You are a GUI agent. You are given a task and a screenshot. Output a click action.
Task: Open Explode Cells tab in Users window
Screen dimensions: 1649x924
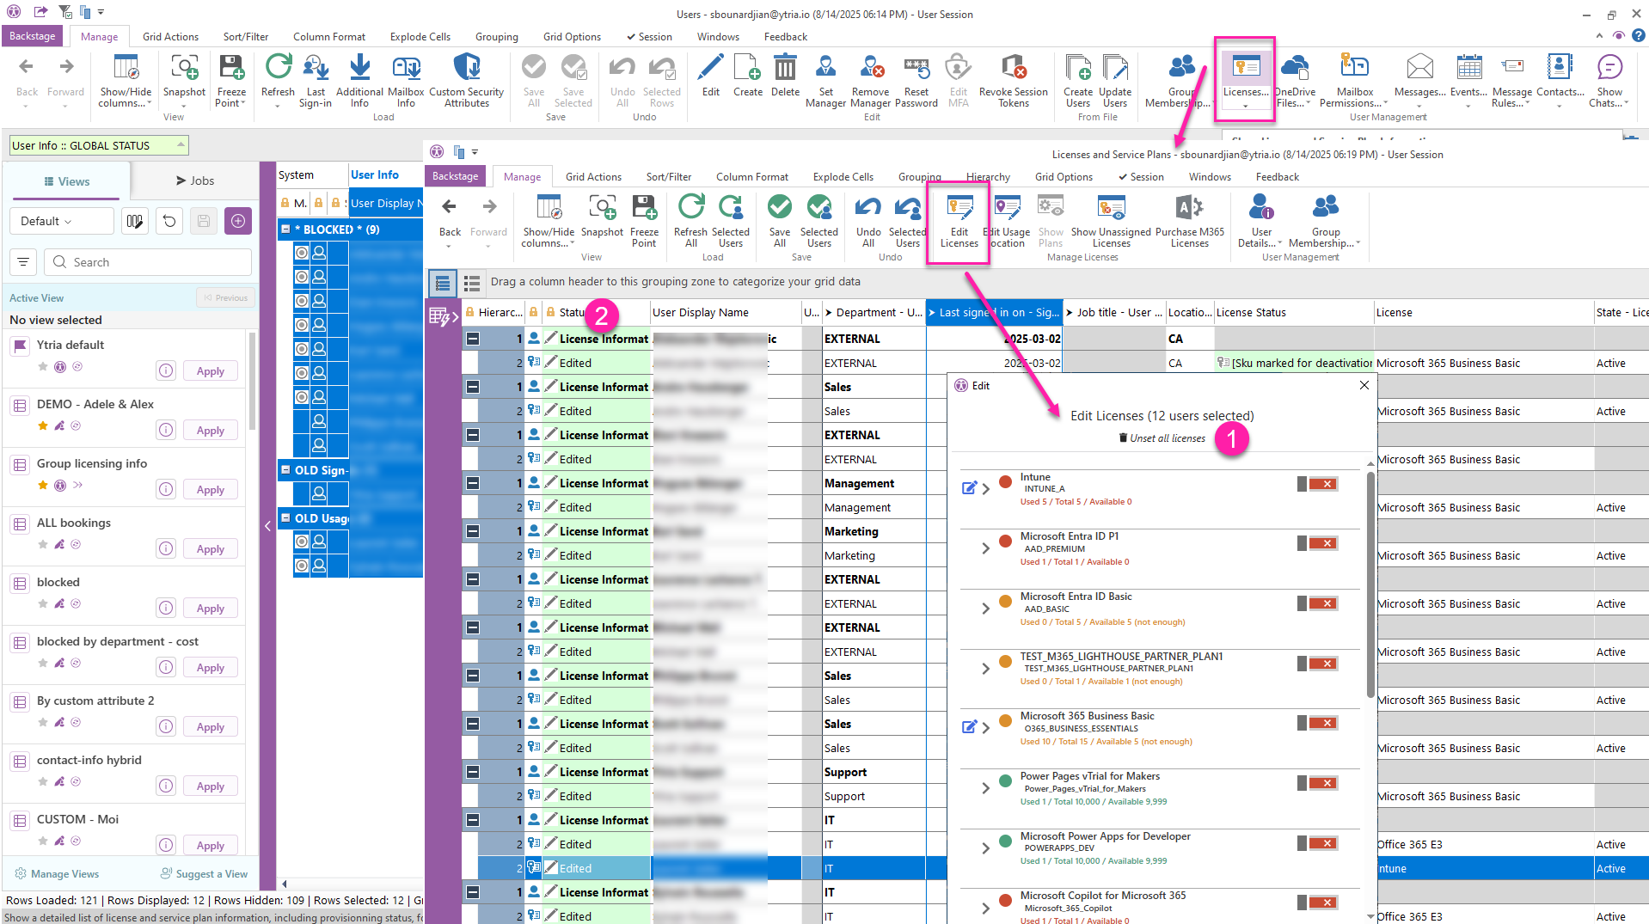(420, 37)
